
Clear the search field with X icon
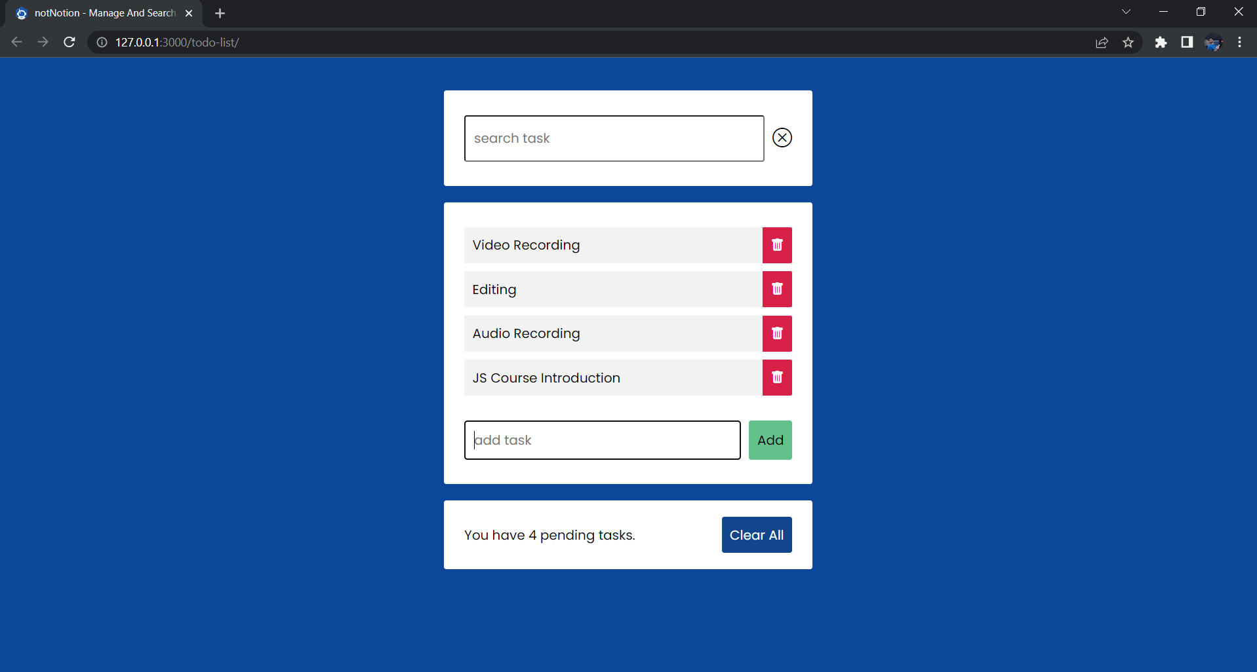(782, 138)
